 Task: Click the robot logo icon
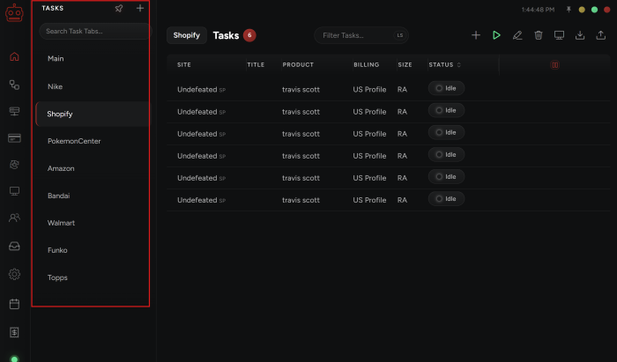point(14,13)
